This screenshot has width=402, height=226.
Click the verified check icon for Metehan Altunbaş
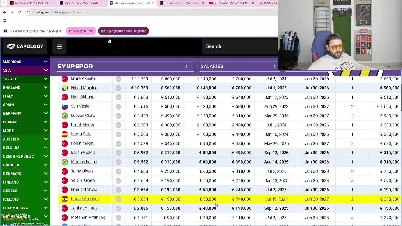click(x=118, y=218)
